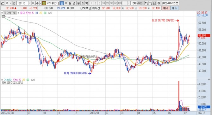
Task: Select the 분 minute chart tab
Action: [x=78, y=3]
